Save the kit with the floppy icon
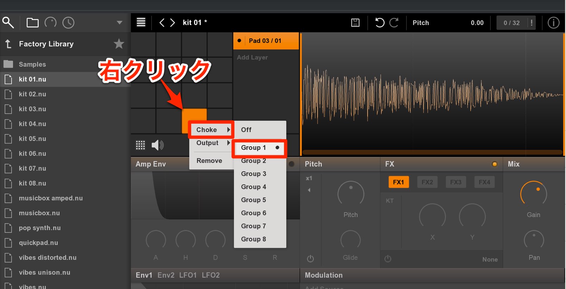Image resolution: width=566 pixels, height=289 pixels. (x=356, y=23)
